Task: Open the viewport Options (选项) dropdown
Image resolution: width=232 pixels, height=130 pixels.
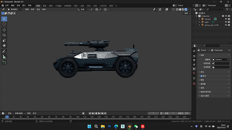Action: click(x=187, y=13)
